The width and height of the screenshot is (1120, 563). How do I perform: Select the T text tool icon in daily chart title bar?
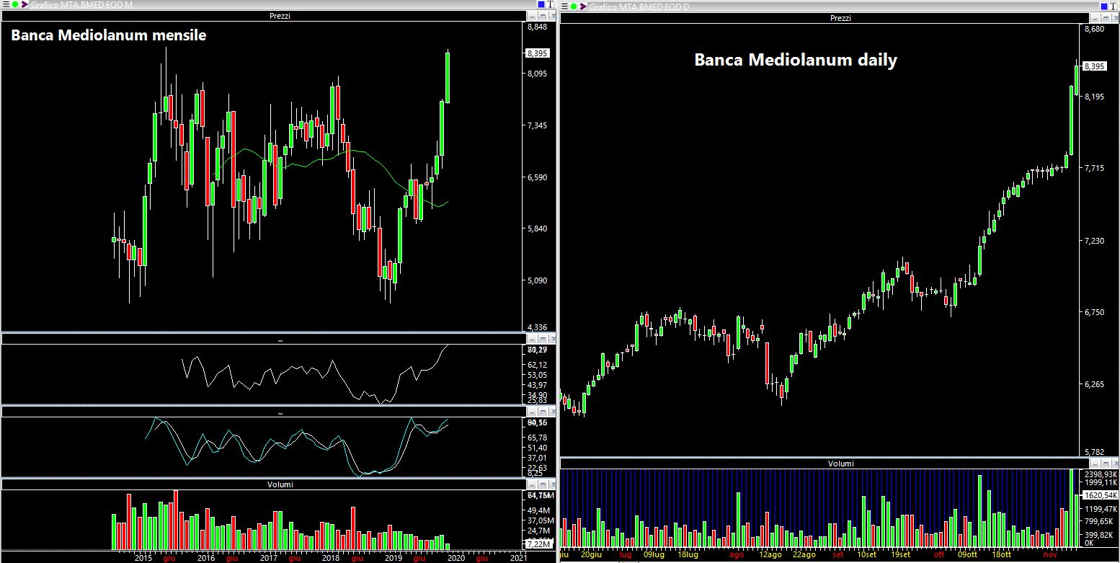click(x=1114, y=6)
